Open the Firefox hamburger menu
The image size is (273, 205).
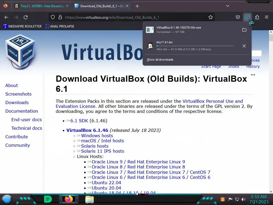[x=267, y=17]
